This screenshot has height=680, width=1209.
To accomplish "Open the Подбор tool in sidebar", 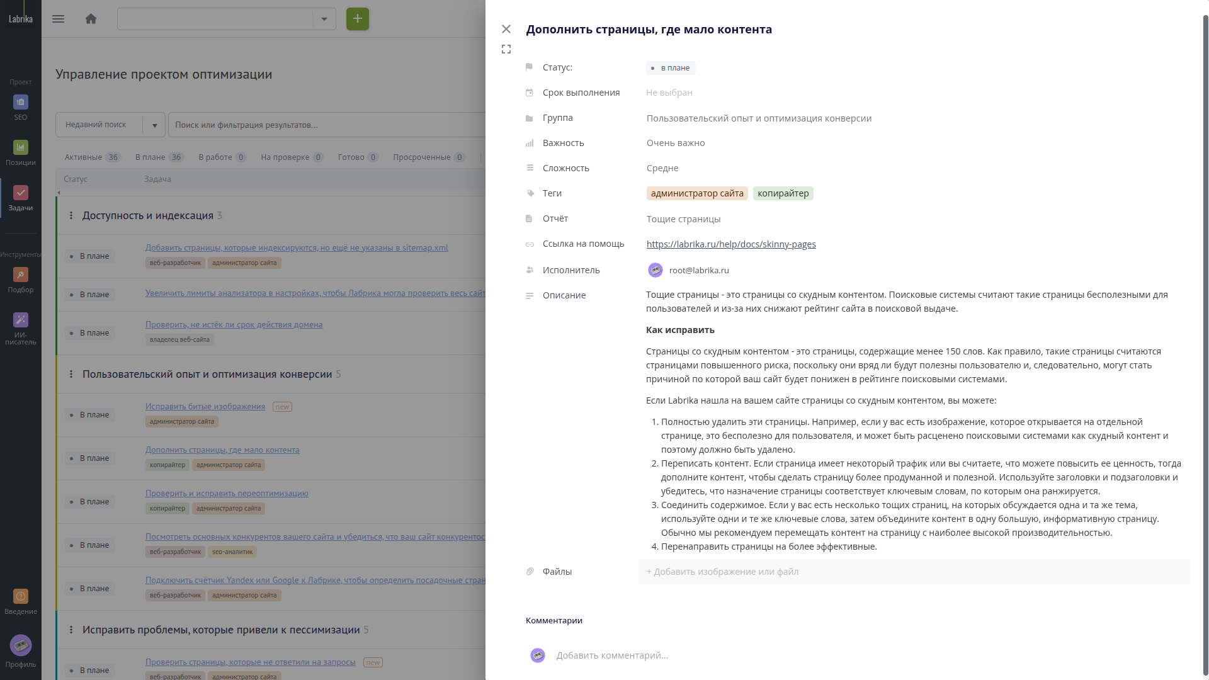I will coord(21,280).
